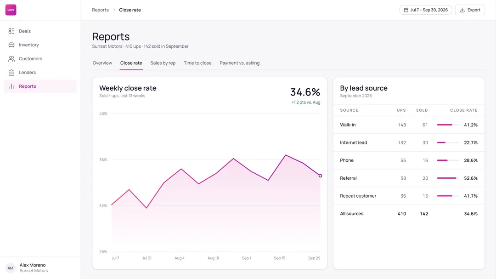Click the All sources total label
The height and width of the screenshot is (279, 496).
pyautogui.click(x=352, y=213)
